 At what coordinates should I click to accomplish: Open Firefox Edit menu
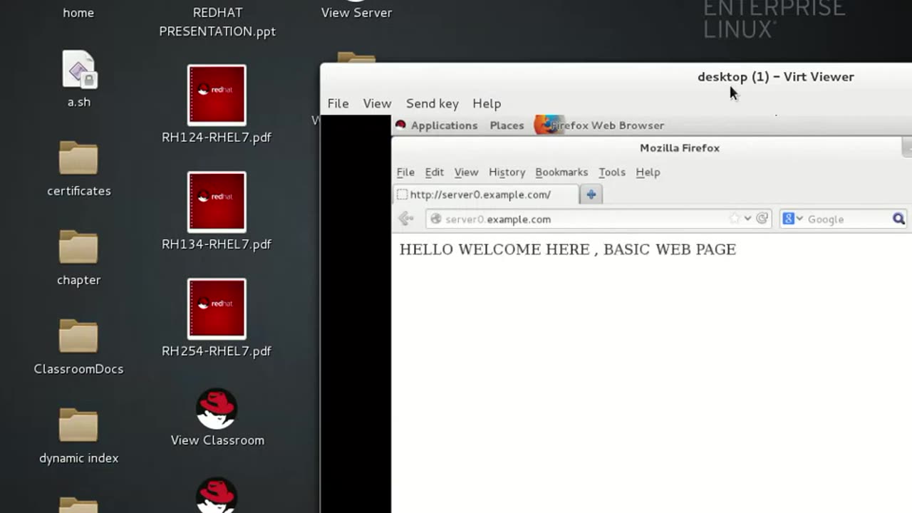tap(434, 172)
